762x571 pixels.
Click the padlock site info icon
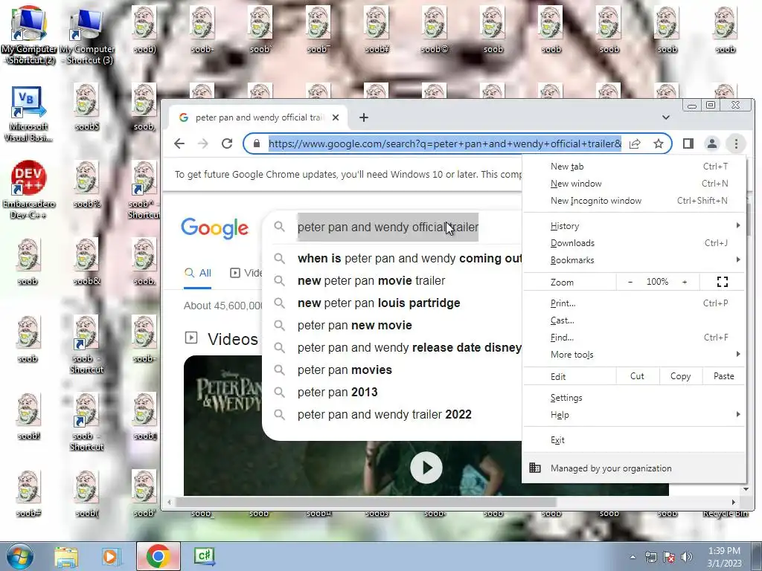(257, 143)
